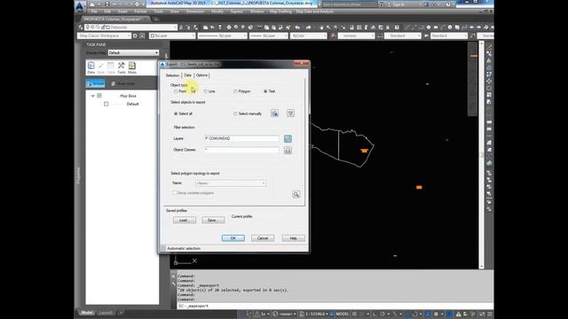Open the ByLayer lineweight dropdown
Image resolution: width=568 pixels, height=319 pixels.
click(268, 35)
